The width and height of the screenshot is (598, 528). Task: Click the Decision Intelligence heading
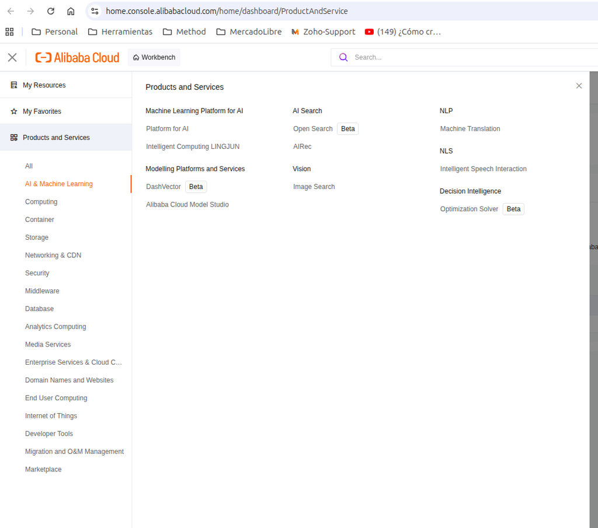(x=470, y=191)
